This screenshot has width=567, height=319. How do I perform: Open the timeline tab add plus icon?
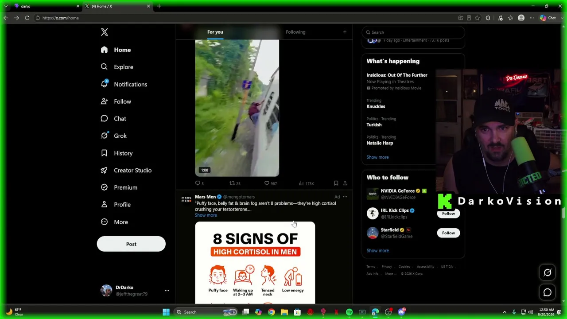(x=345, y=32)
